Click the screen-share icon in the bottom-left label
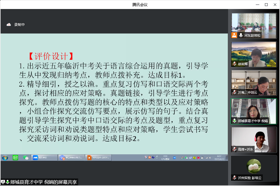280x186 pixels. coord(3,182)
